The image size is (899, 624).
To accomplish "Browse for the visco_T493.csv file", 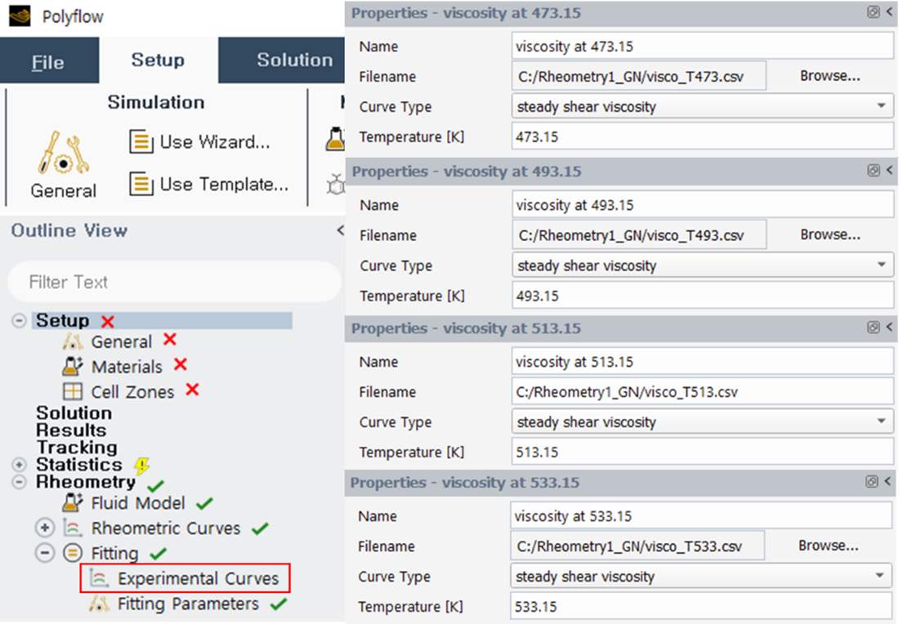I will click(830, 235).
